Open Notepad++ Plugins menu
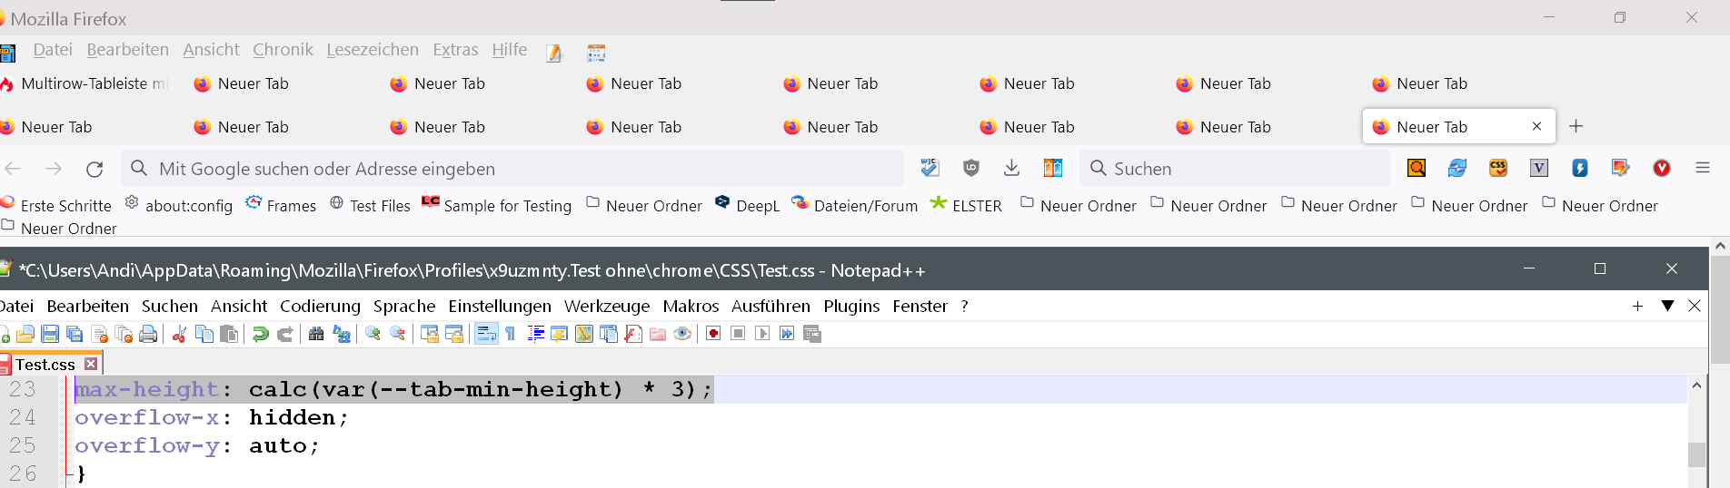The image size is (1730, 488). [851, 306]
